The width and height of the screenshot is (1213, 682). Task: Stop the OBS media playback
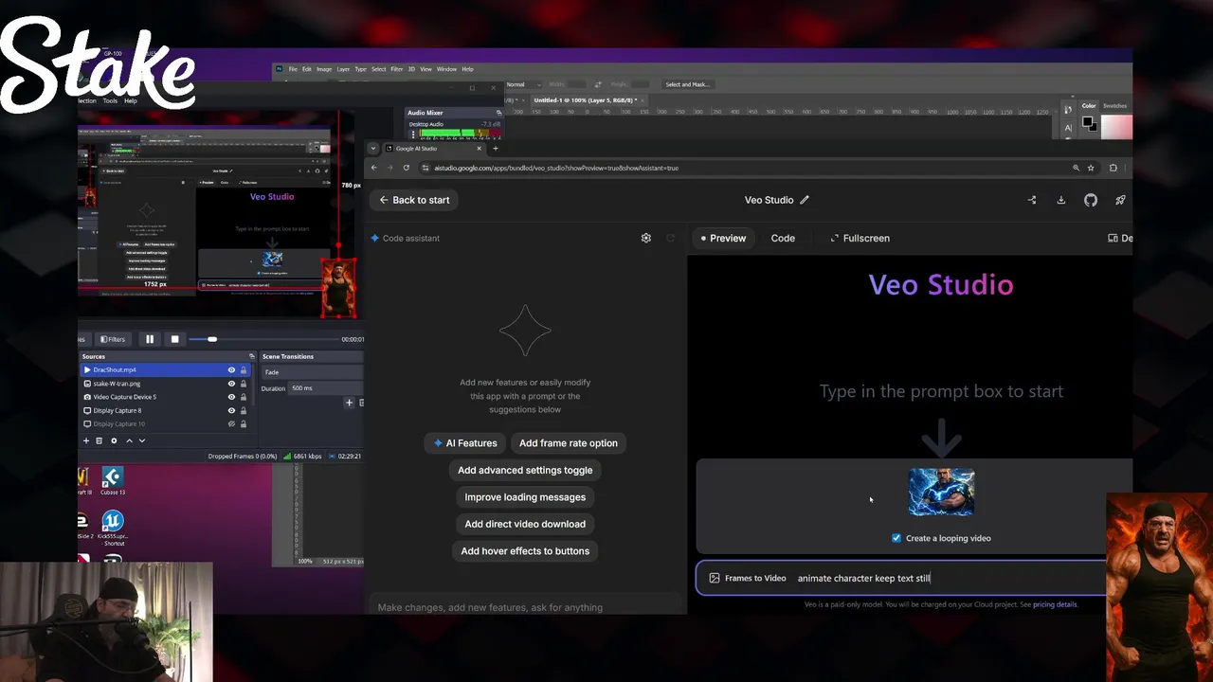coord(174,339)
